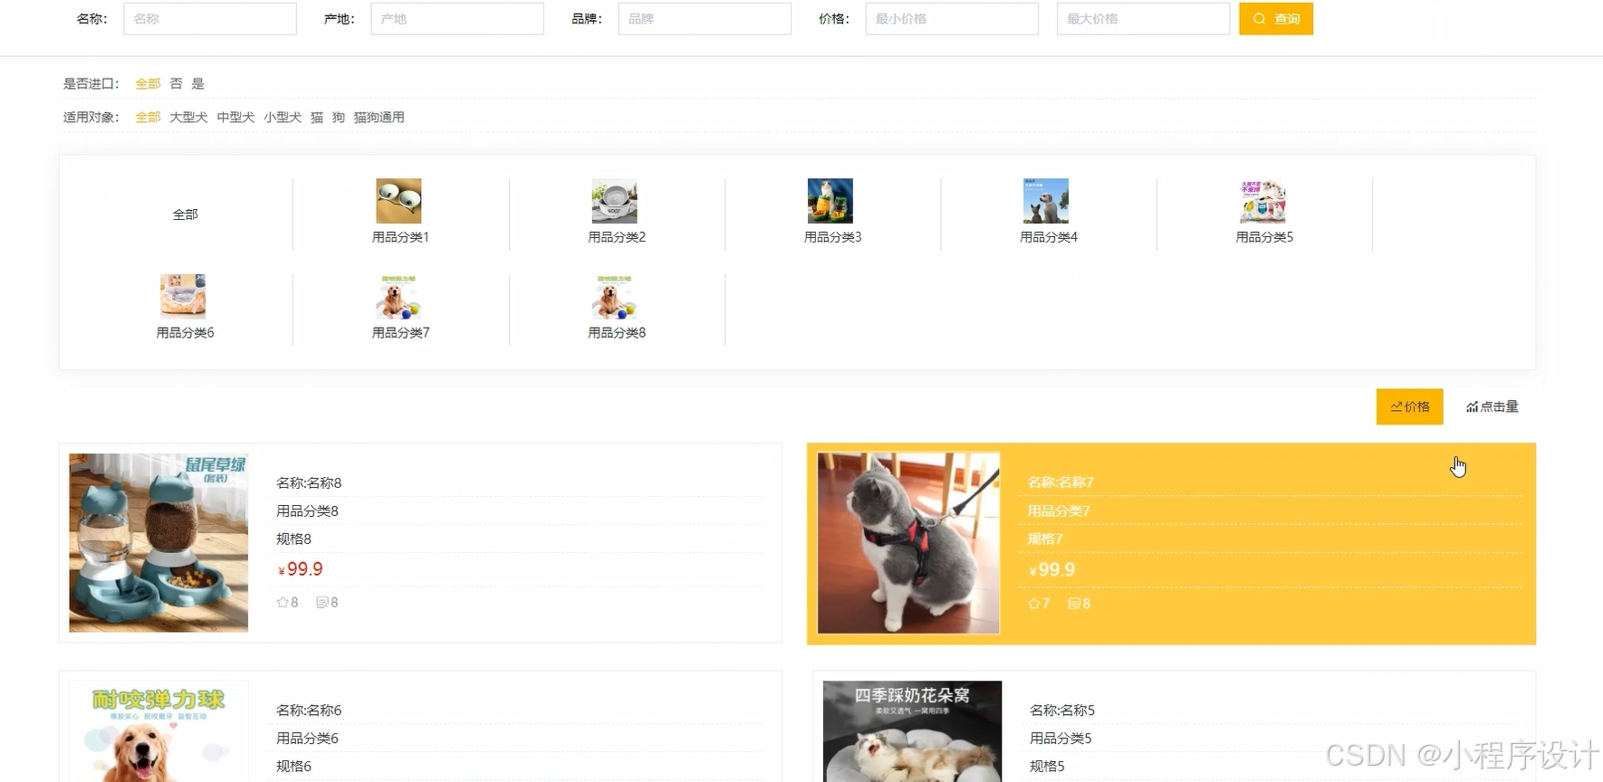
Task: Open the 名称7 cat harness product image
Action: (908, 543)
